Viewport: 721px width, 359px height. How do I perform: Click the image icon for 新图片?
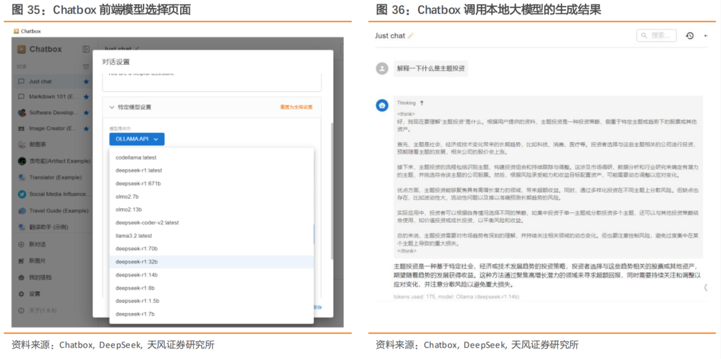click(21, 261)
